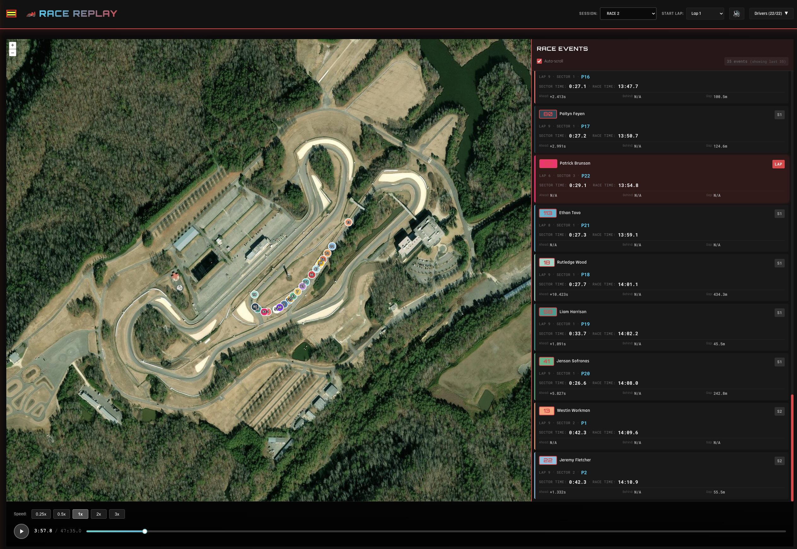Expand the Drivers (22/22) filter
The image size is (797, 549).
point(771,14)
